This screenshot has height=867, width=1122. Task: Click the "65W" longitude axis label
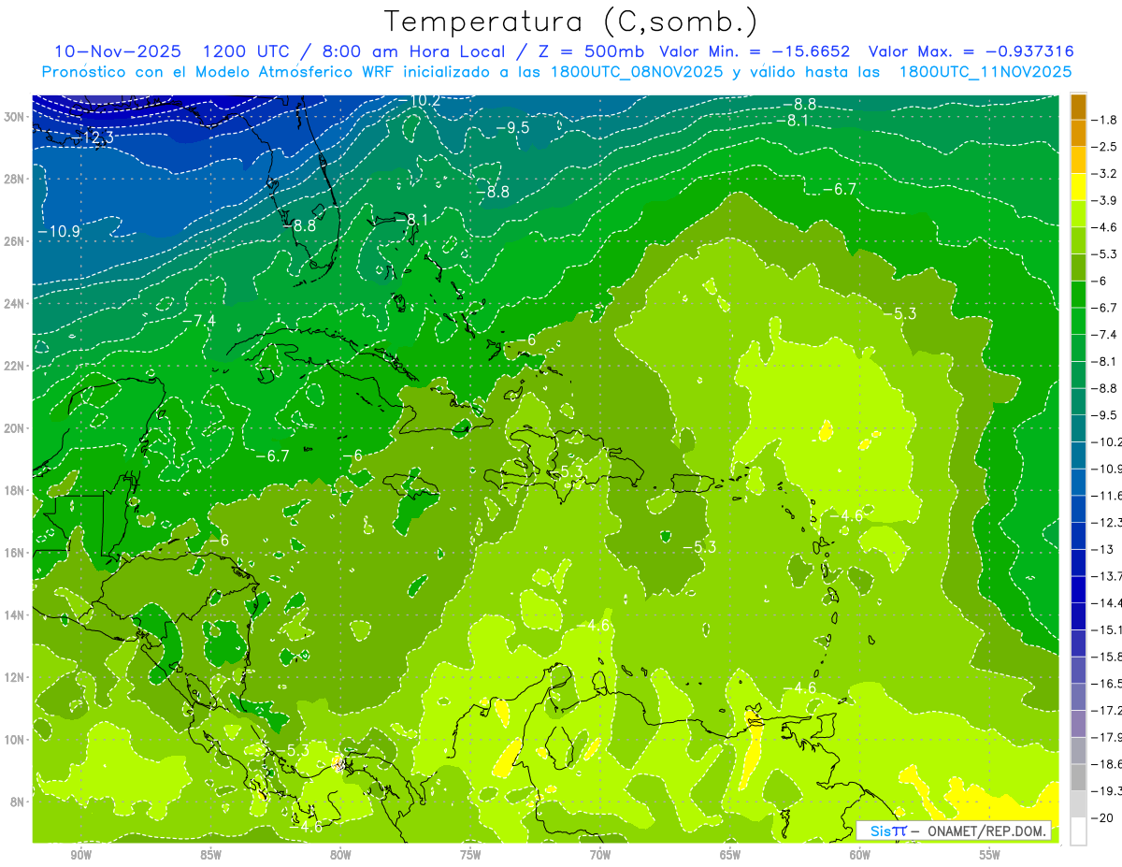pyautogui.click(x=730, y=856)
